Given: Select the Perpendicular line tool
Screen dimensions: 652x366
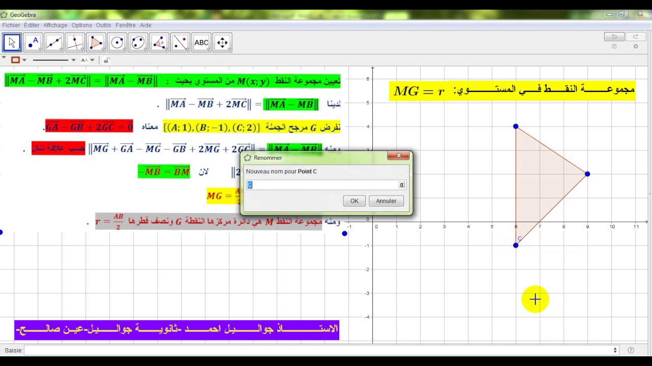Looking at the screenshot, I should click(x=75, y=43).
